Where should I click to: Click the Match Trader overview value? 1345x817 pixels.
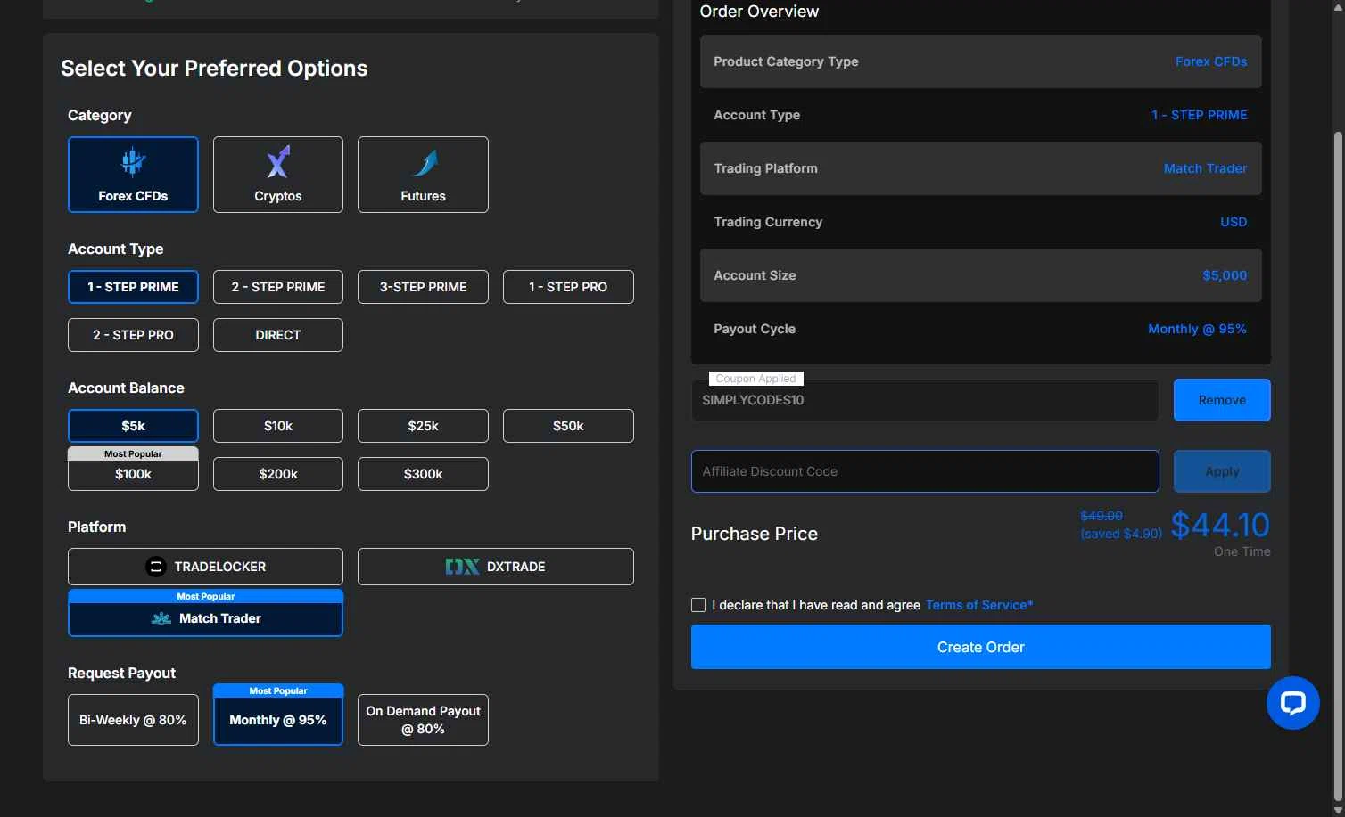pos(1205,168)
